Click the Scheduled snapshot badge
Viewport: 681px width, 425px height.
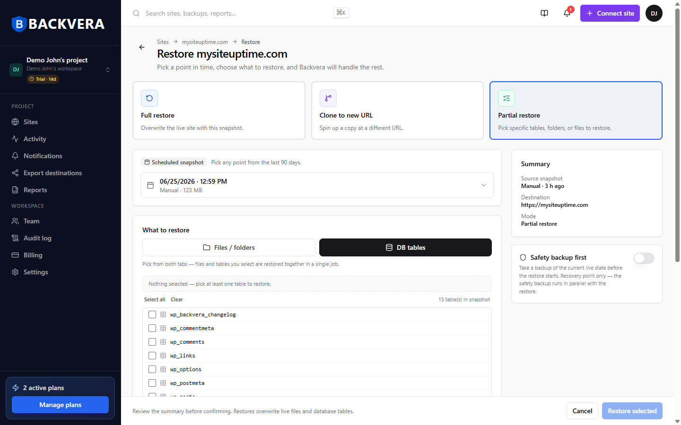point(174,162)
